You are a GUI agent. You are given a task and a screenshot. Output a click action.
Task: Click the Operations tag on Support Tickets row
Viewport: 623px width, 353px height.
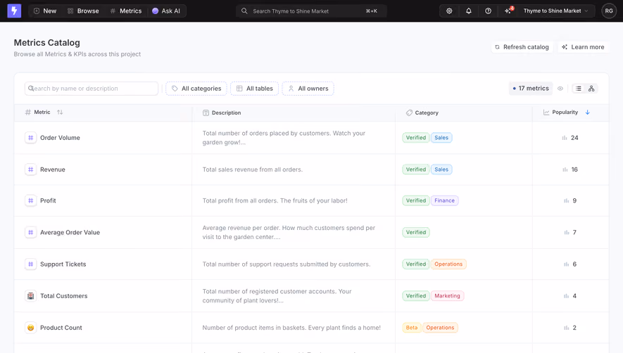[x=448, y=264]
